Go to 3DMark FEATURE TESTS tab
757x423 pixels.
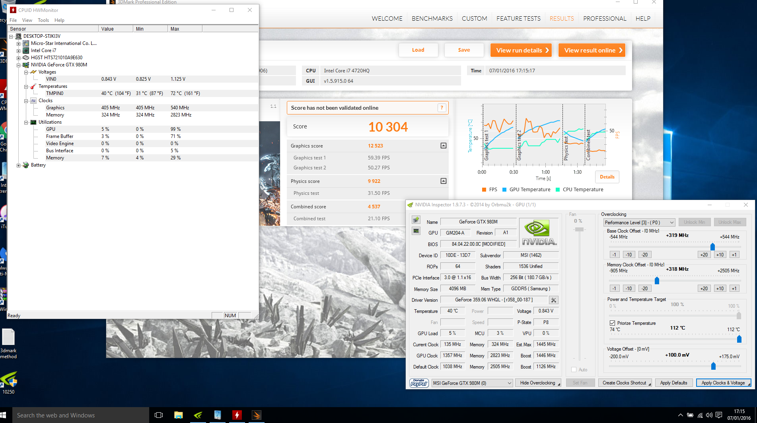click(518, 18)
